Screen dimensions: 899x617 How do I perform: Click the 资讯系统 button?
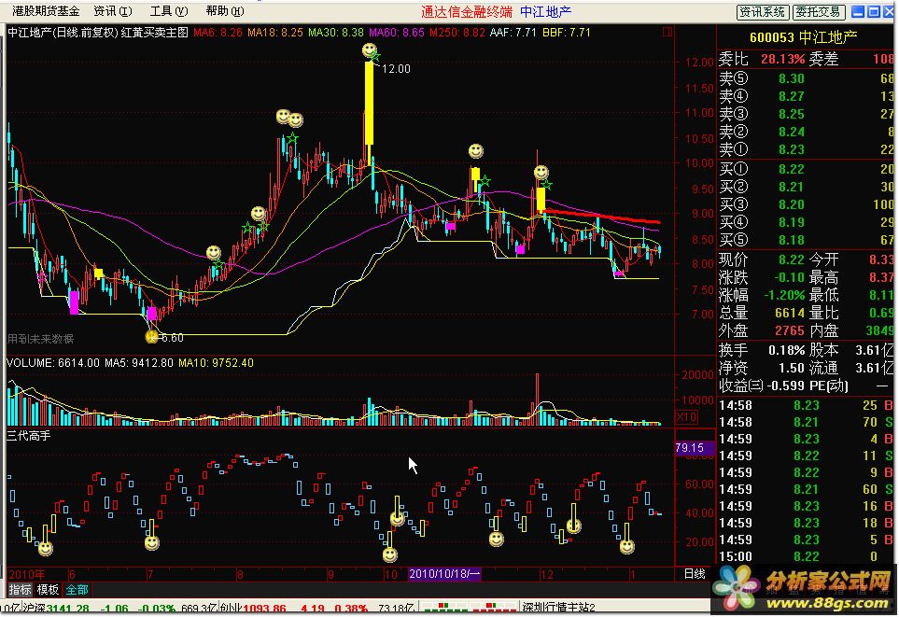tap(762, 11)
